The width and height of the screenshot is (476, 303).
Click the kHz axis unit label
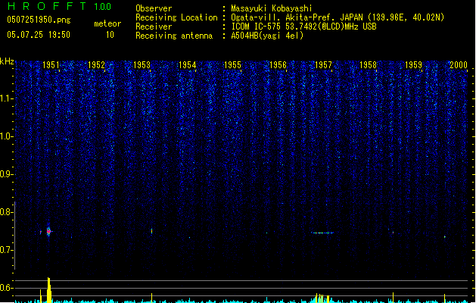[7, 61]
